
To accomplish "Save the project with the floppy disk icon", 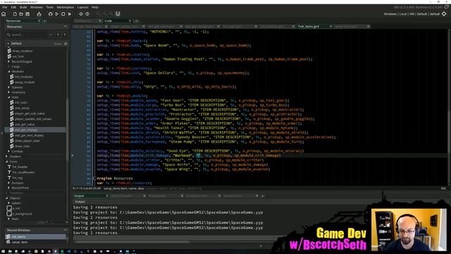I will point(27,14).
